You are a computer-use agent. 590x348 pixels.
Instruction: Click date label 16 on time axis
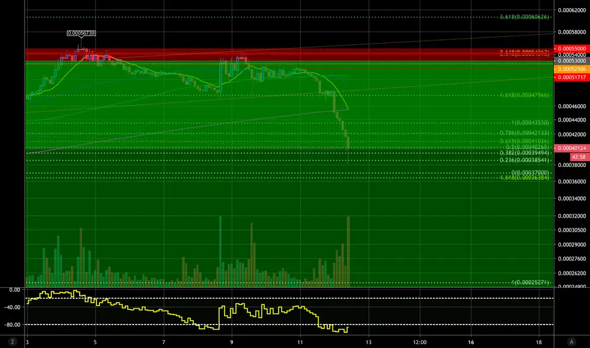coord(471,342)
